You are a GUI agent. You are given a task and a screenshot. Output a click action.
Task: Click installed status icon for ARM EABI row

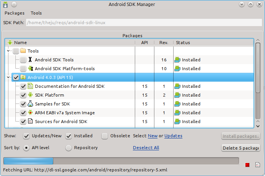pyautogui.click(x=177, y=113)
